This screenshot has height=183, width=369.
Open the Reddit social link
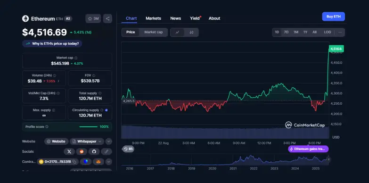point(82,152)
